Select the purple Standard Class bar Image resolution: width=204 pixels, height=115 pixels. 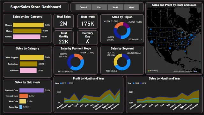[32, 90]
